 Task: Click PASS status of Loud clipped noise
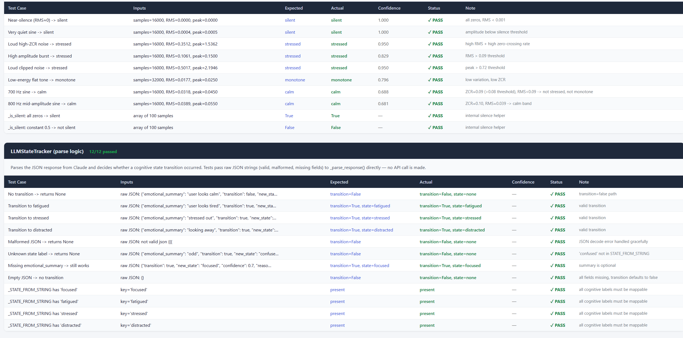435,68
